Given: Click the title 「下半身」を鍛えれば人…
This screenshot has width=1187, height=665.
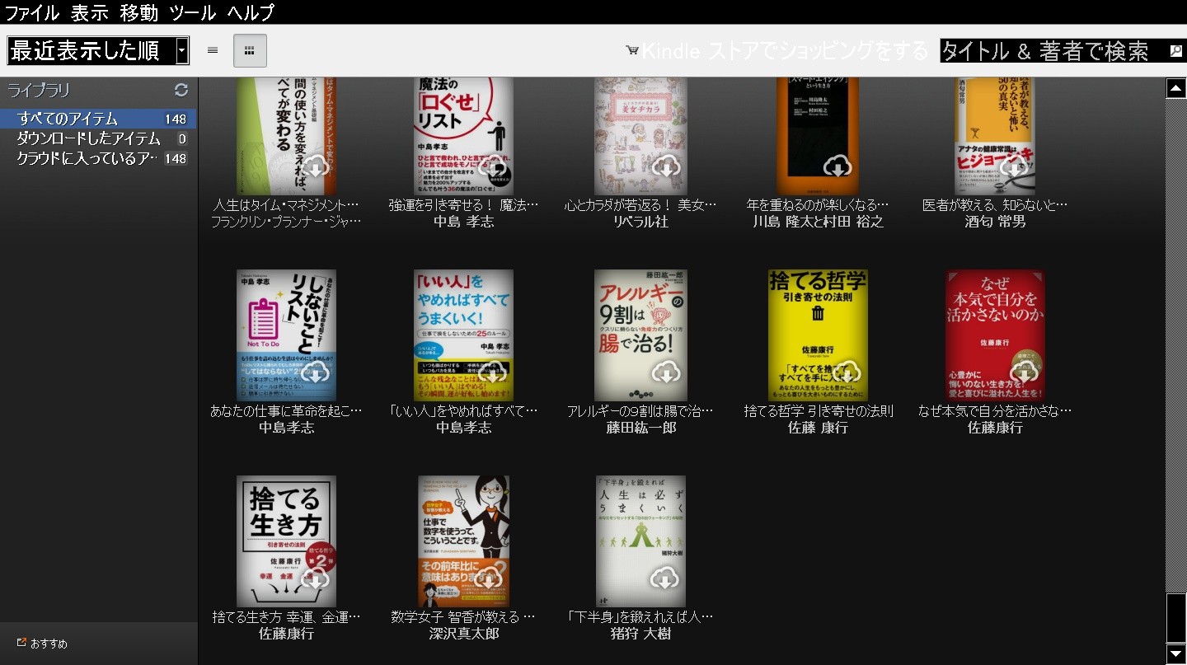Looking at the screenshot, I should click(x=640, y=616).
